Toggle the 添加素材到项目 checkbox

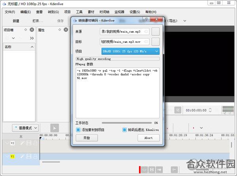(x=78, y=130)
